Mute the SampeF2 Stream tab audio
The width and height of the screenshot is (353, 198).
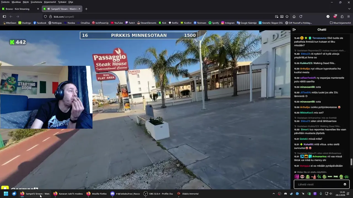(x=49, y=9)
